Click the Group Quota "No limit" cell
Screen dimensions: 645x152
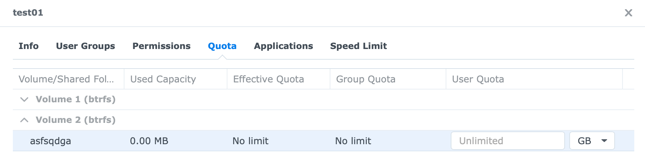click(x=353, y=141)
